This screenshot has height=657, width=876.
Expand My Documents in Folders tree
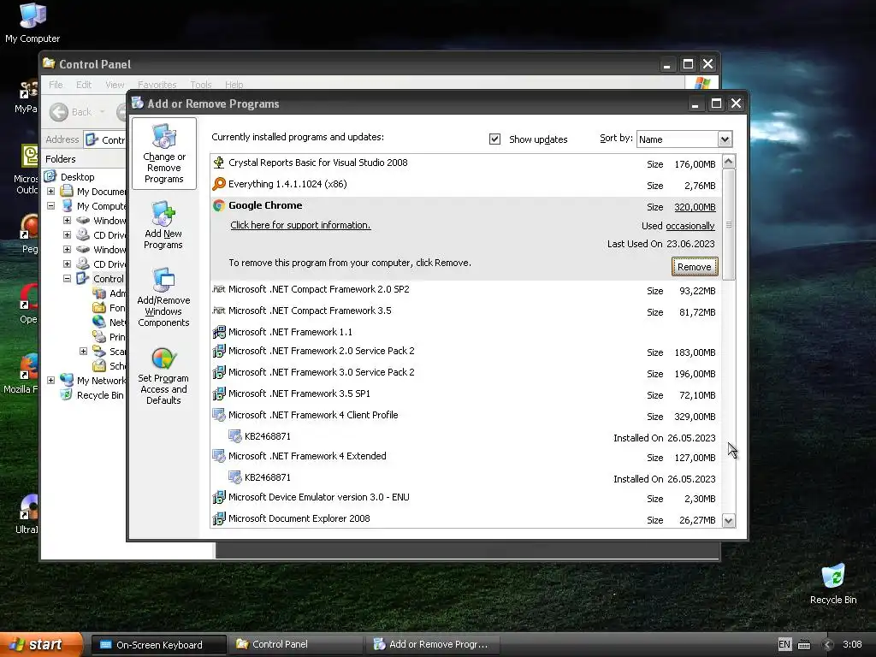coord(50,191)
